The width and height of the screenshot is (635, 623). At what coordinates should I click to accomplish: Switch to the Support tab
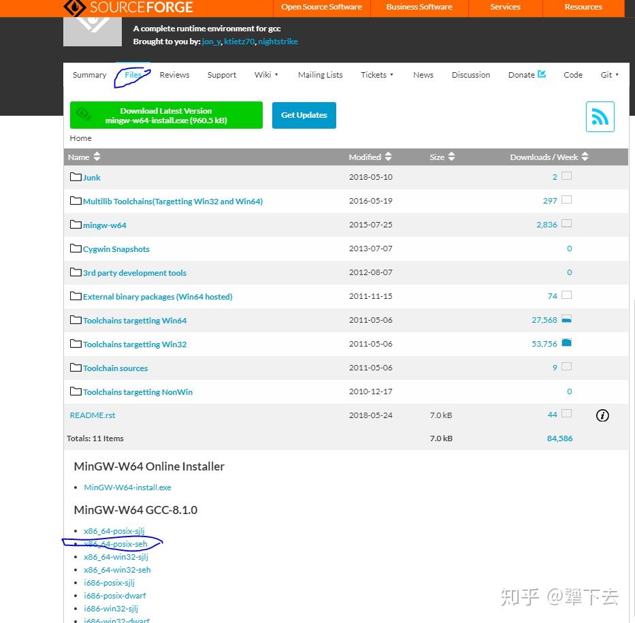pyautogui.click(x=221, y=75)
